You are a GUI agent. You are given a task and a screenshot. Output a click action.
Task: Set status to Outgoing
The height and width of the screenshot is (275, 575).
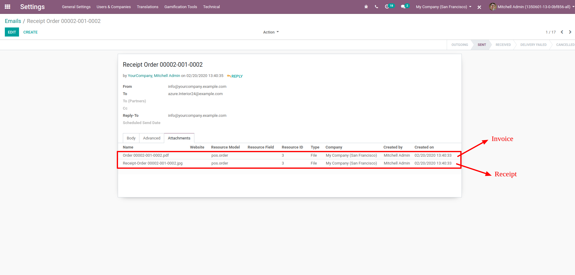click(x=460, y=45)
